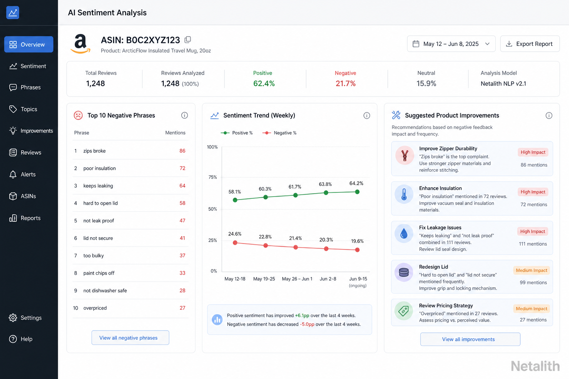
Task: Copy the ASIN using the copy icon
Action: coord(188,40)
